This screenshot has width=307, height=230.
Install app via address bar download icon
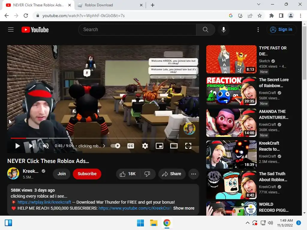(x=240, y=16)
